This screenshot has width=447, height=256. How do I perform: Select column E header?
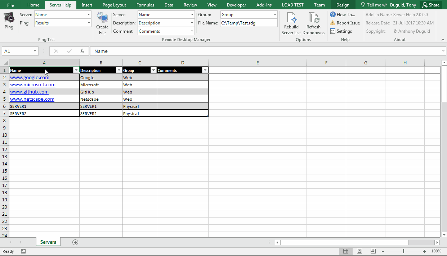point(258,63)
